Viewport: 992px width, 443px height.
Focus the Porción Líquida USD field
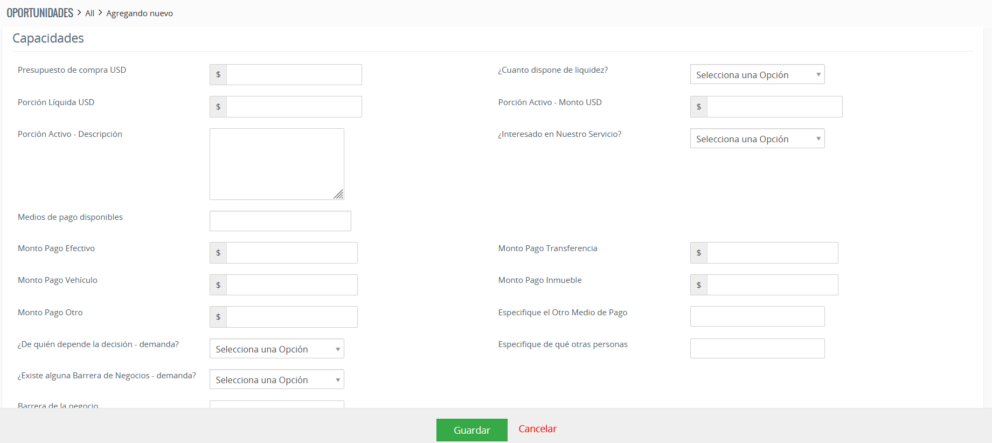click(x=294, y=107)
